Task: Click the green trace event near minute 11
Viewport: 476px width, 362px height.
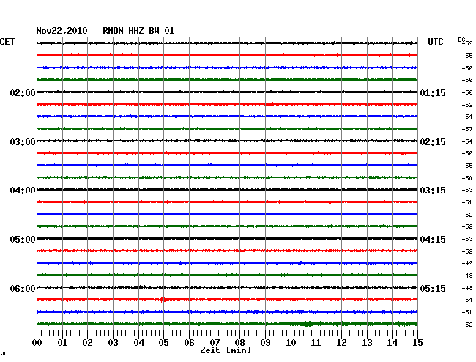Action: tap(308, 324)
